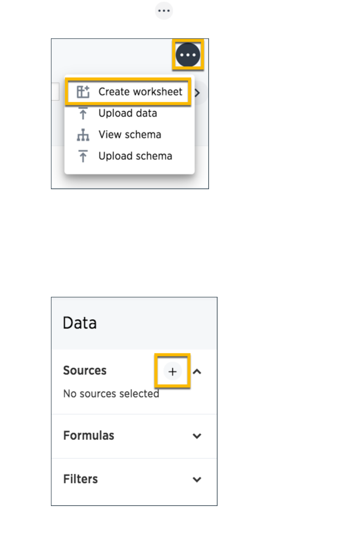Click the right arrow beside the menu
The width and height of the screenshot is (352, 548).
pyautogui.click(x=198, y=93)
